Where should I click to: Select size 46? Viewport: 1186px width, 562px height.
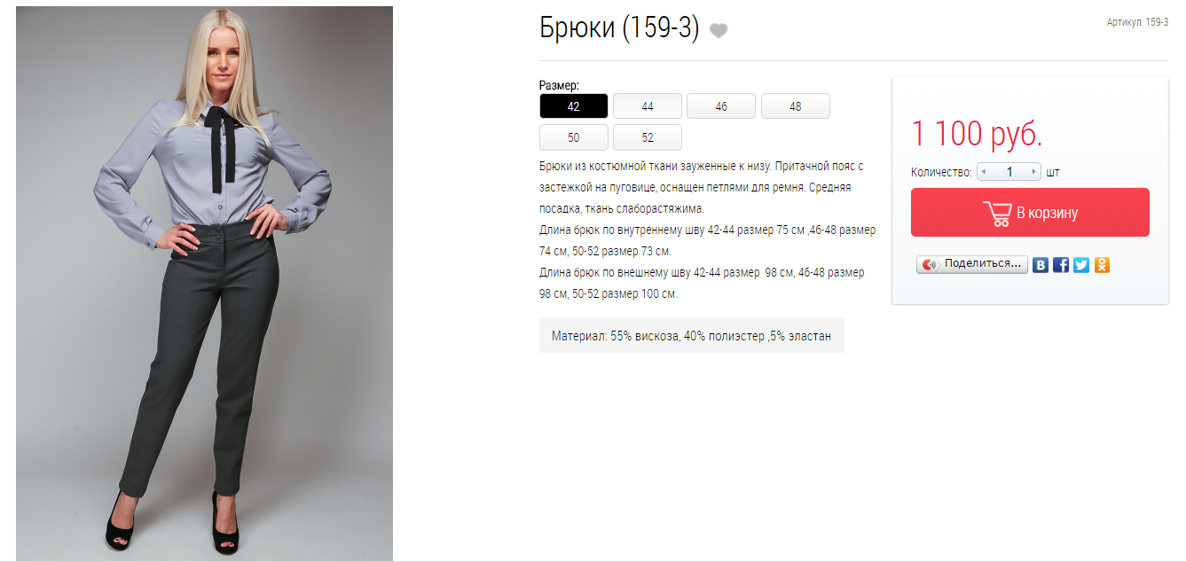[x=721, y=106]
